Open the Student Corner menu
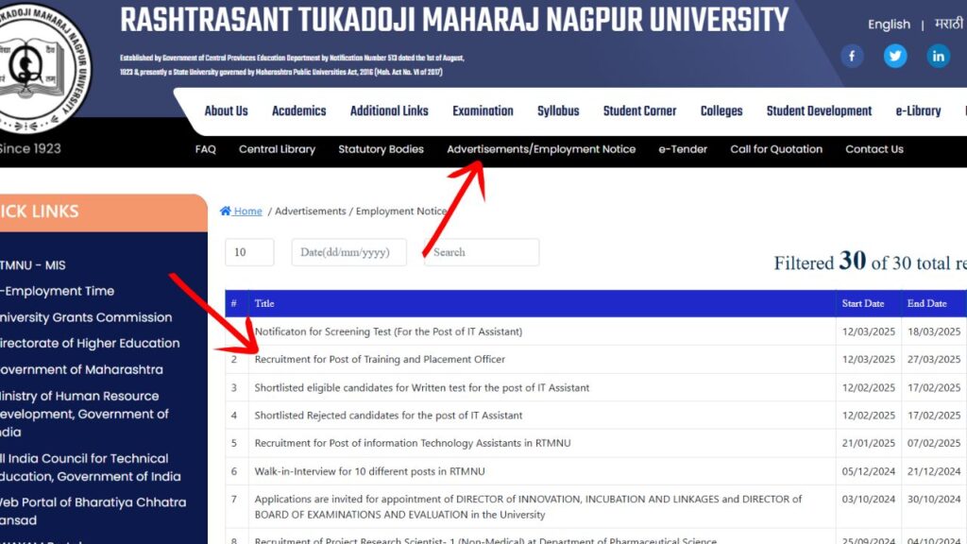 coord(639,111)
